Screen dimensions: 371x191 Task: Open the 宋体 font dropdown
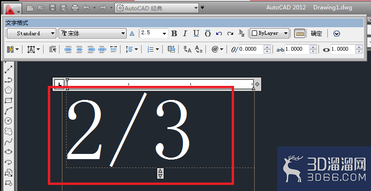pos(92,33)
